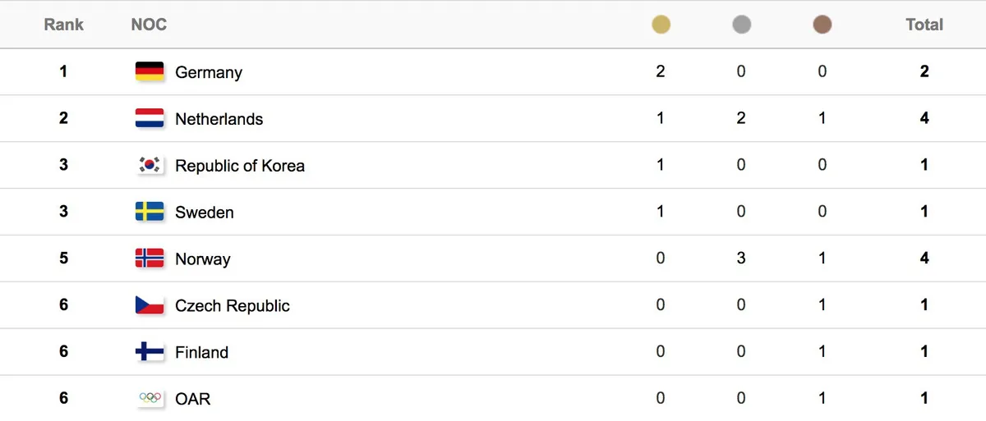This screenshot has width=986, height=421.
Task: Sort by bronze medal column icon
Action: pos(822,25)
